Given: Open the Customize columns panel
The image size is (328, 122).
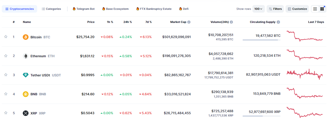Looking at the screenshot, I should click(x=297, y=9).
